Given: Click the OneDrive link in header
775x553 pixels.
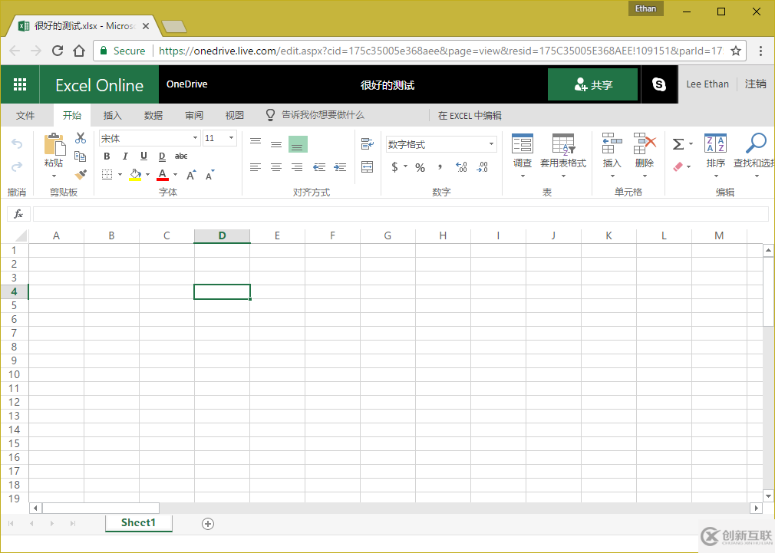Looking at the screenshot, I should 186,84.
